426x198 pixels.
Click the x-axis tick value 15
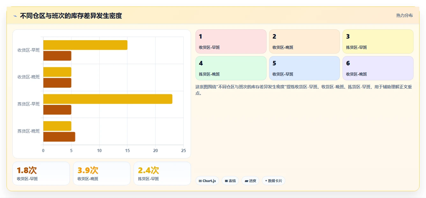[x=128, y=150]
